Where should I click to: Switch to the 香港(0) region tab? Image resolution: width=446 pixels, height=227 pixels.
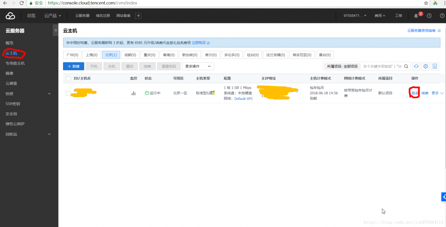click(169, 55)
